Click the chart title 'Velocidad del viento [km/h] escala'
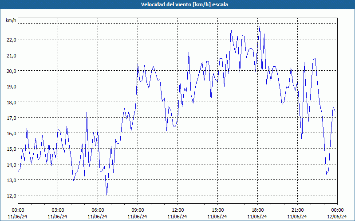This screenshot has height=221, width=355. click(x=184, y=4)
